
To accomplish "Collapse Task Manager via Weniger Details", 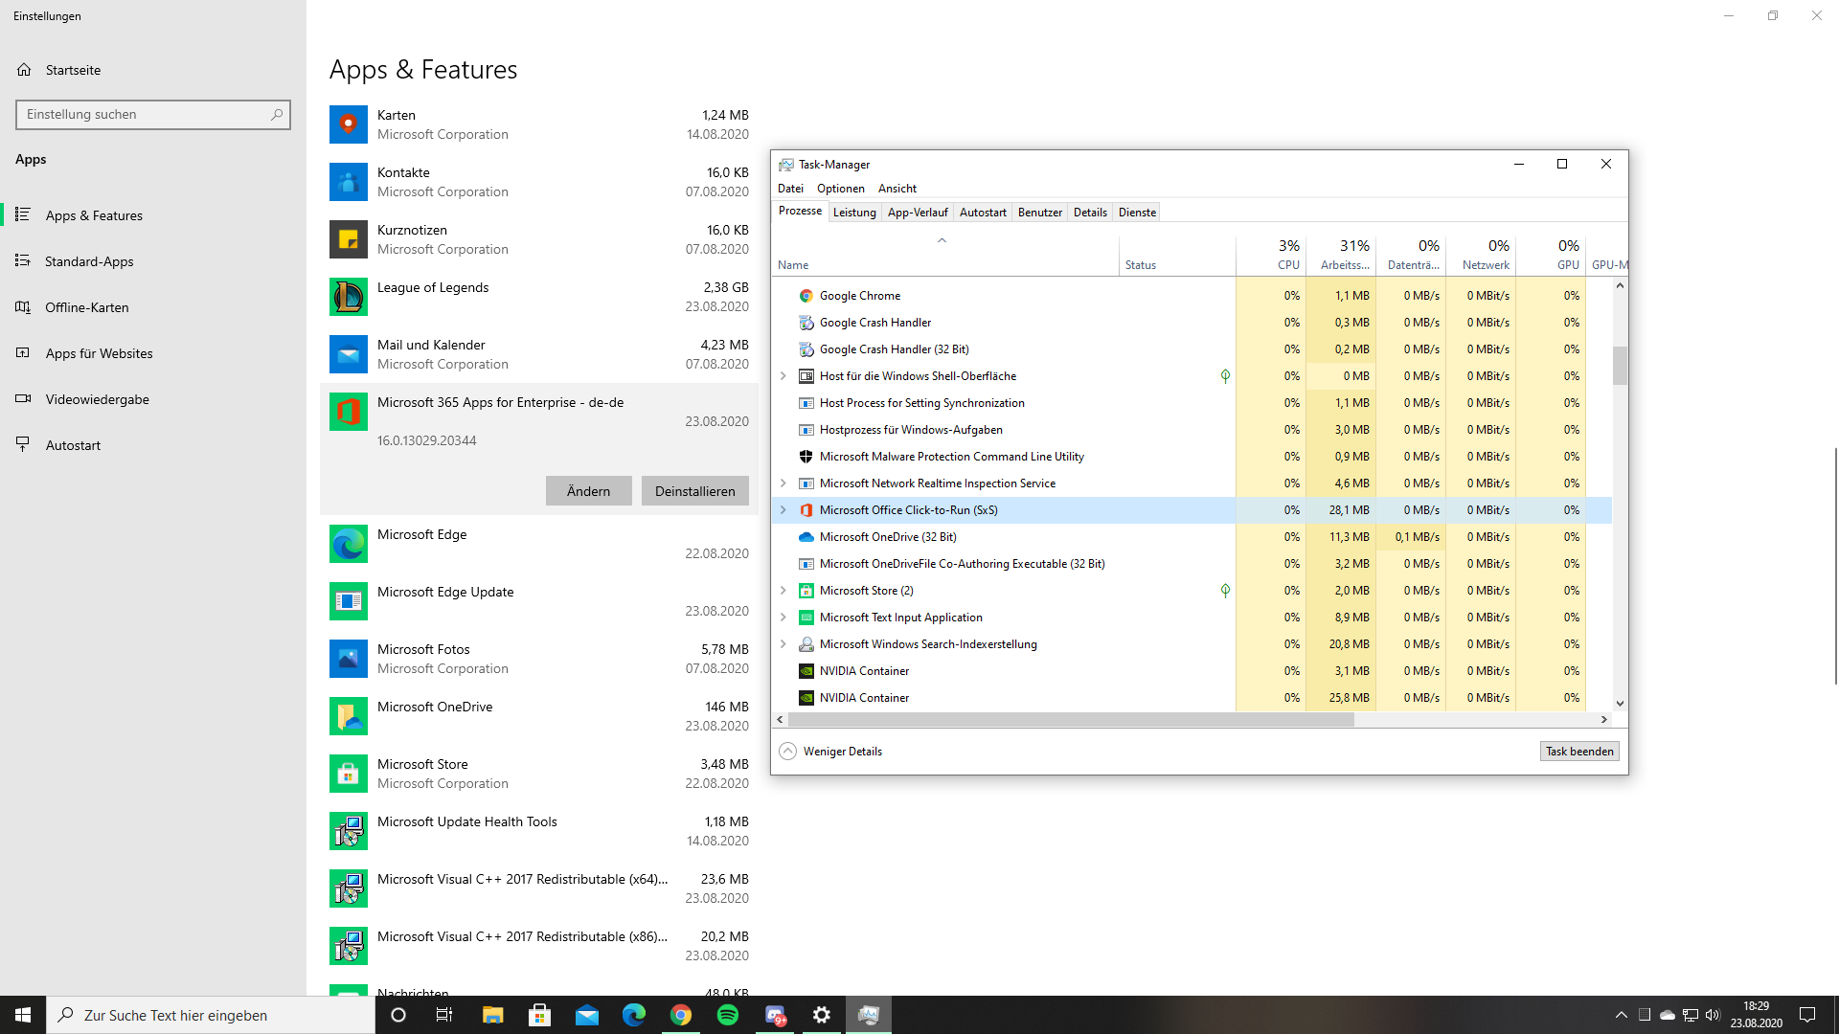I will click(x=830, y=752).
